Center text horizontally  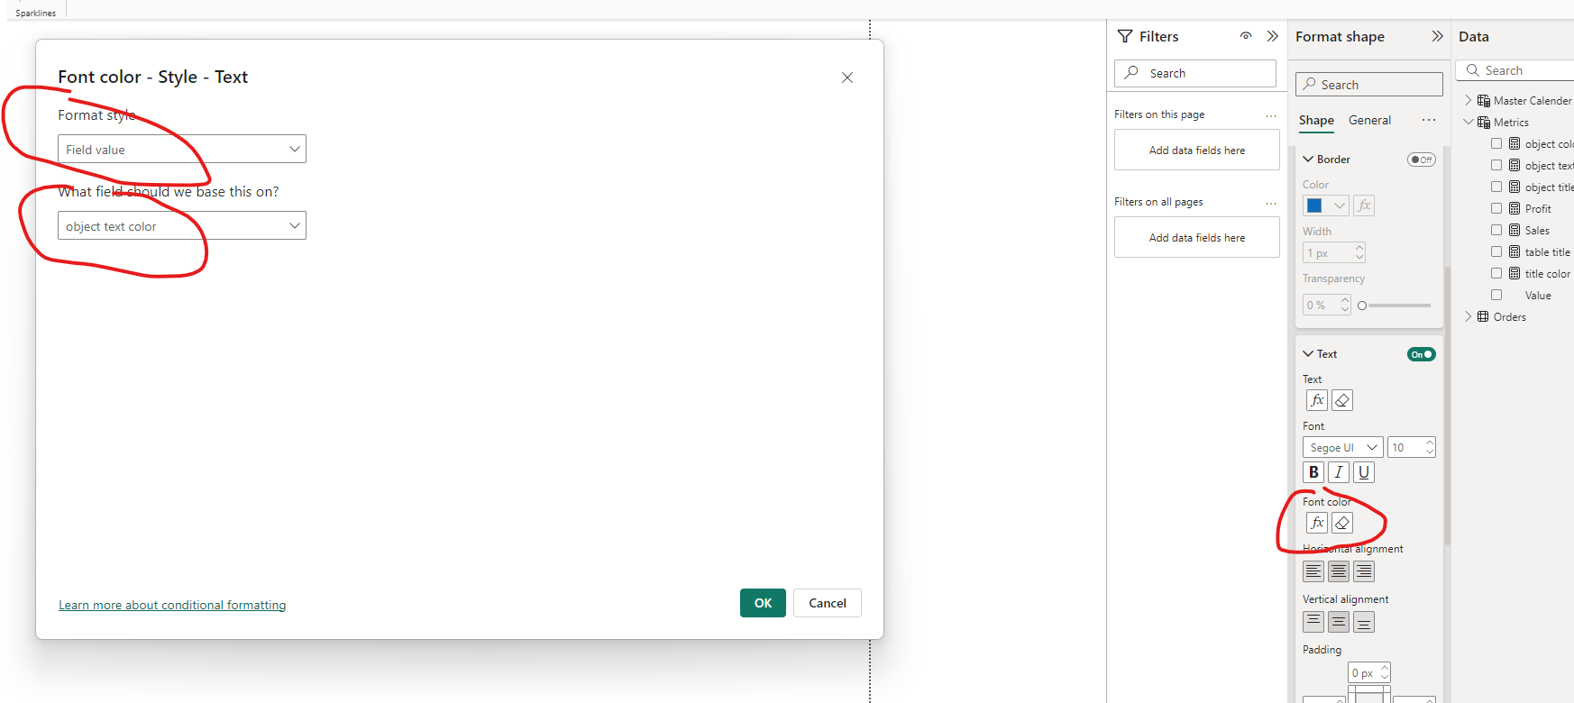[1339, 571]
